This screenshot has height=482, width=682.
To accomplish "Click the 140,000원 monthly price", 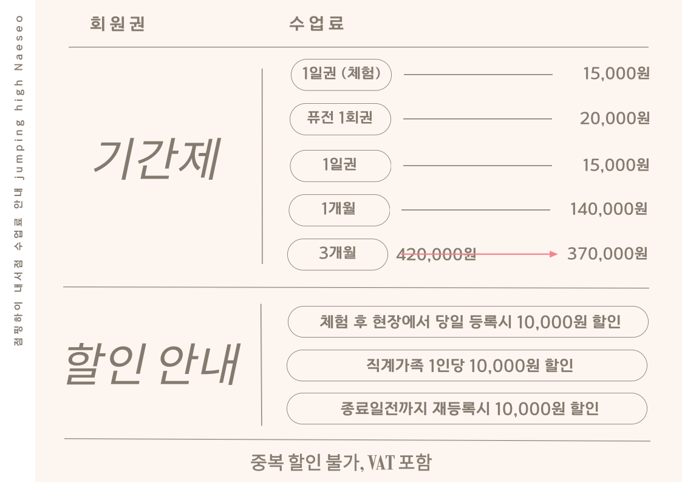I will tap(608, 209).
